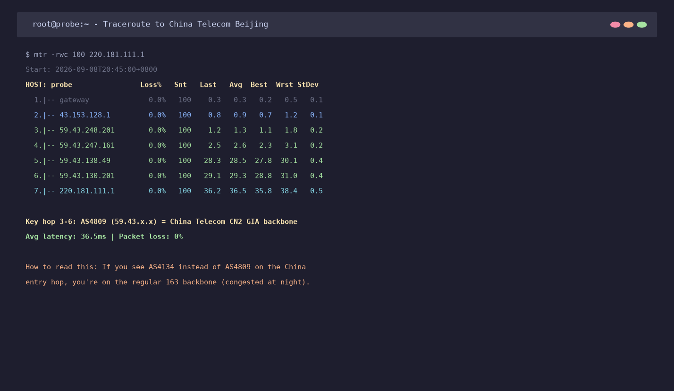Click the green window control dot
Image resolution: width=674 pixels, height=391 pixels.
point(641,25)
